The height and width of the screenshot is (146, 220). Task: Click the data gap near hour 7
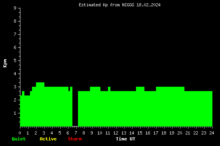(x=75, y=106)
